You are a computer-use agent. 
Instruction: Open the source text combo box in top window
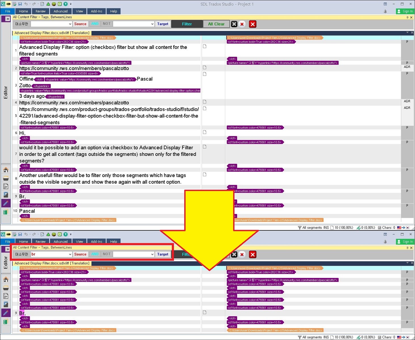[51, 24]
